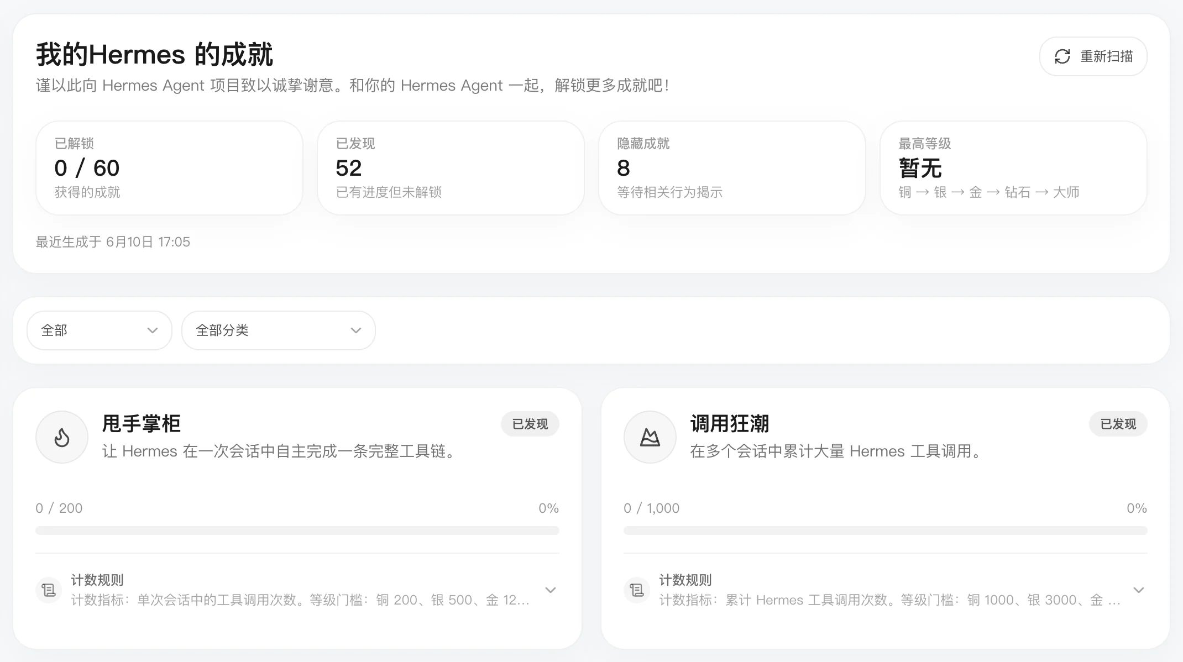Screen dimensions: 1183x662
Task: Click 计数规则 label in 甩手掌柜 card
Action: pyautogui.click(x=97, y=580)
